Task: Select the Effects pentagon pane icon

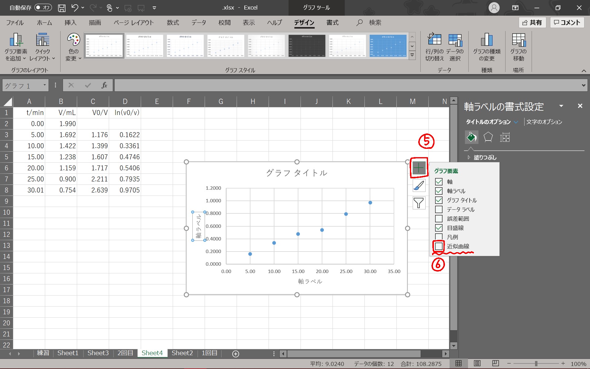Action: [488, 137]
